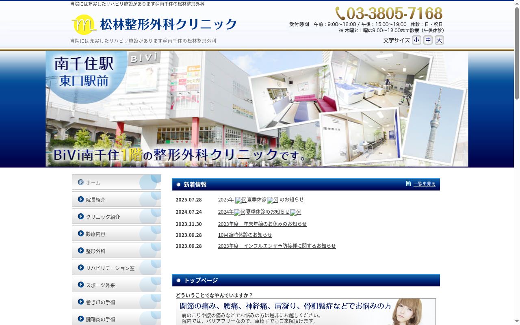Open the 腱鞘炎の手術 menu item

(117, 318)
